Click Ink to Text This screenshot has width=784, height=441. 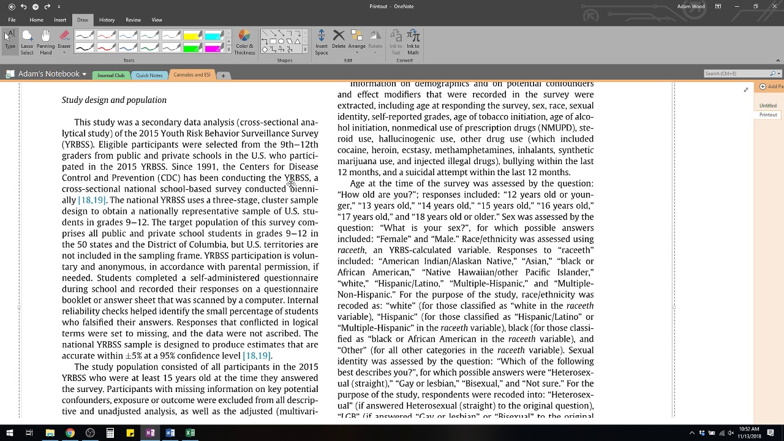(396, 42)
